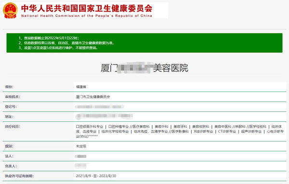Click the blurred 负责人 name value

[81, 166]
